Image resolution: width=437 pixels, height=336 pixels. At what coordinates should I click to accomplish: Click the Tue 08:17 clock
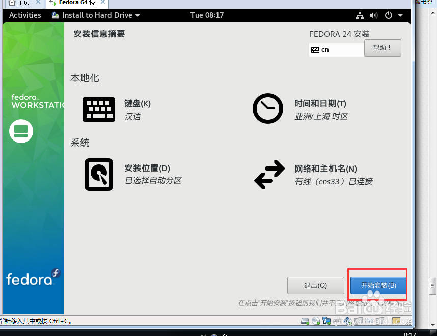pyautogui.click(x=207, y=15)
